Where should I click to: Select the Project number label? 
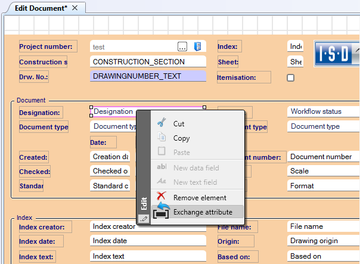click(46, 46)
